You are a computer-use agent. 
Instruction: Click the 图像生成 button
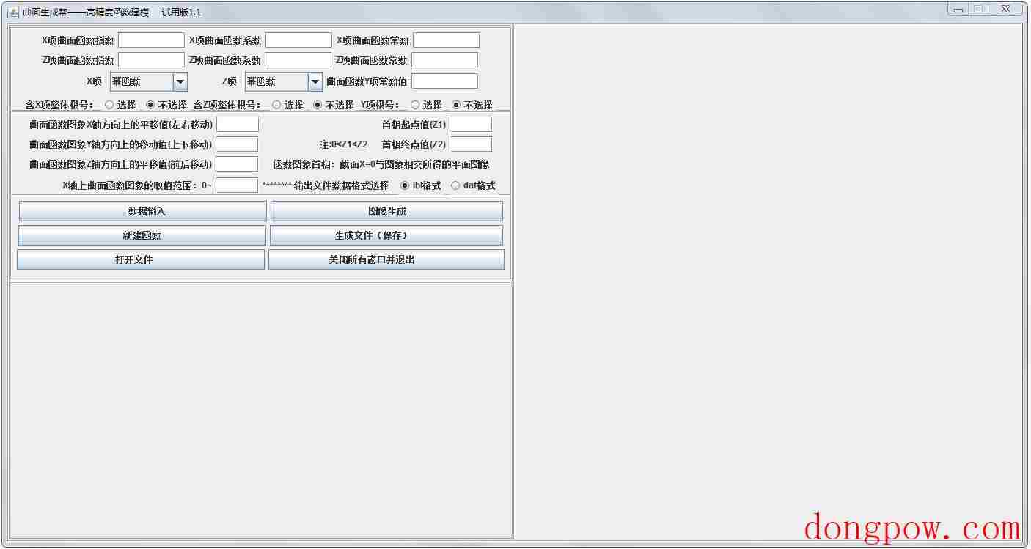[386, 211]
